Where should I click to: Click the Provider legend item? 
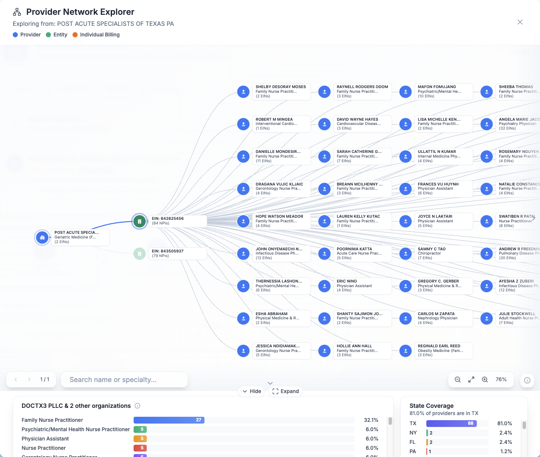(x=27, y=35)
